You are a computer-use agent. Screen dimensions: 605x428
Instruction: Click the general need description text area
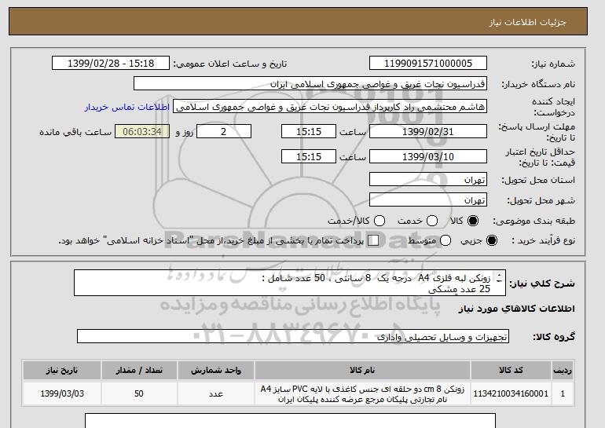point(290,283)
